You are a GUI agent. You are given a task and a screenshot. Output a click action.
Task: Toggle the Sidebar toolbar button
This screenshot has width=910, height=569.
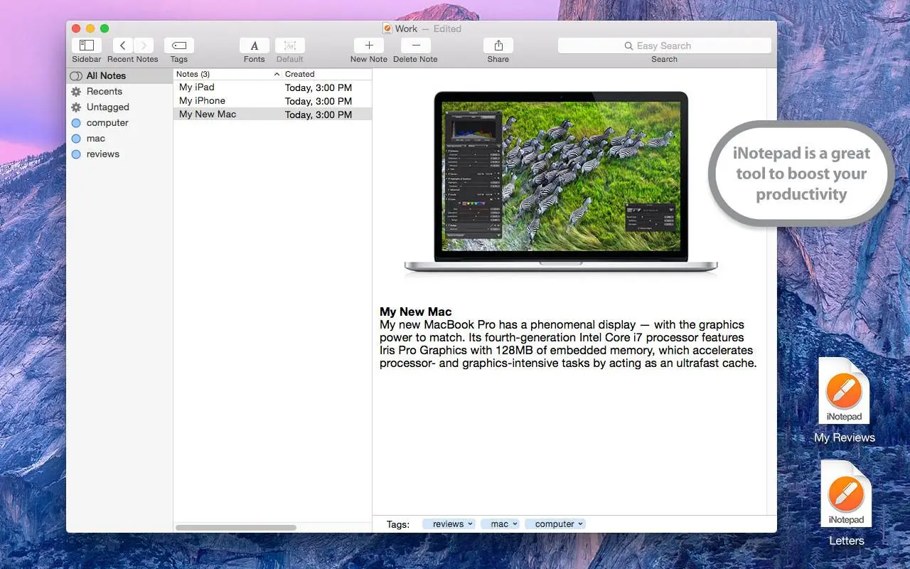(x=86, y=46)
